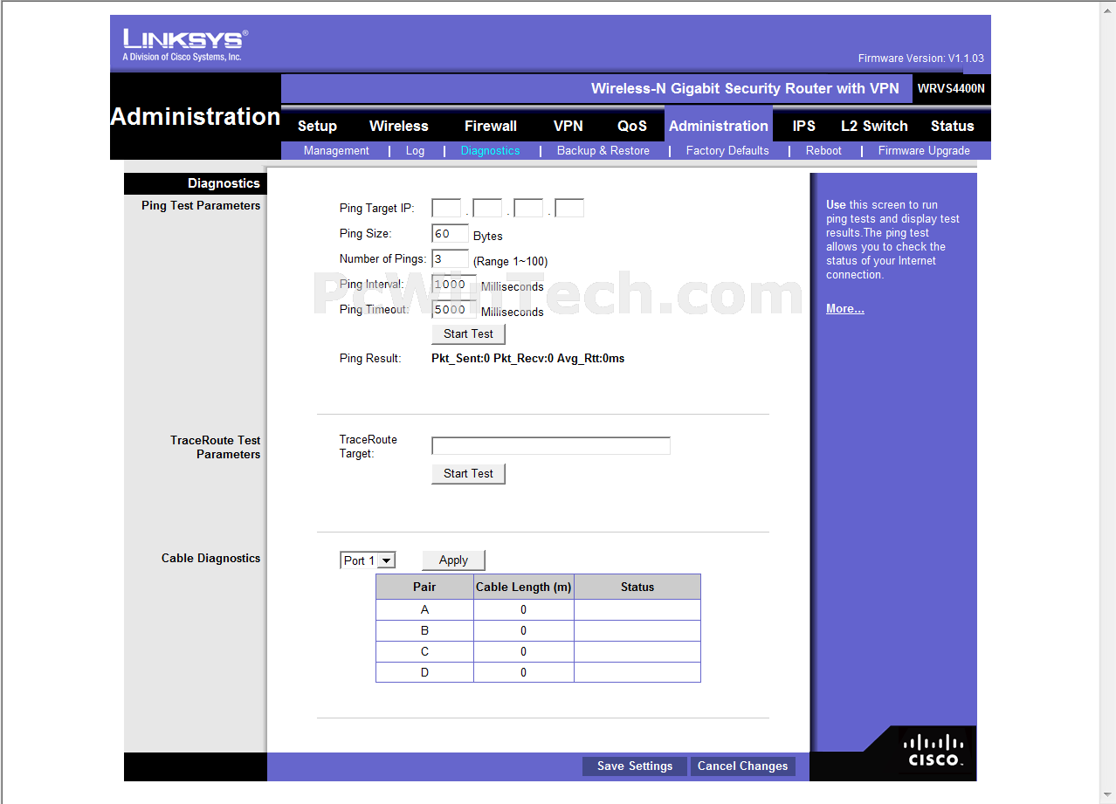
Task: Click the Ping Test Parameters label
Action: 201,205
